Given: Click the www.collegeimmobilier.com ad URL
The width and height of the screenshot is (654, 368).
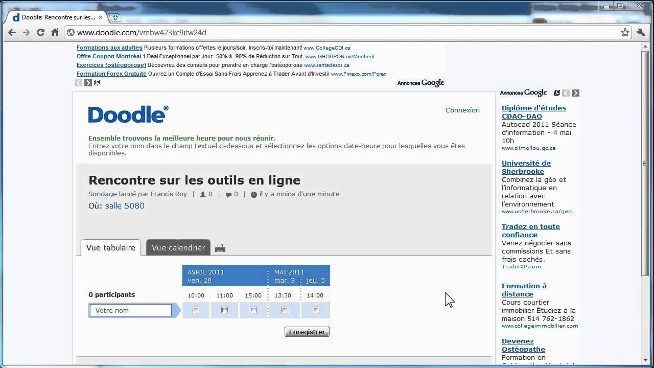Looking at the screenshot, I should (540, 326).
